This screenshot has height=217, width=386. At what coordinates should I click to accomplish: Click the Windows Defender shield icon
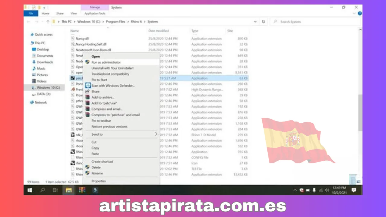click(87, 86)
